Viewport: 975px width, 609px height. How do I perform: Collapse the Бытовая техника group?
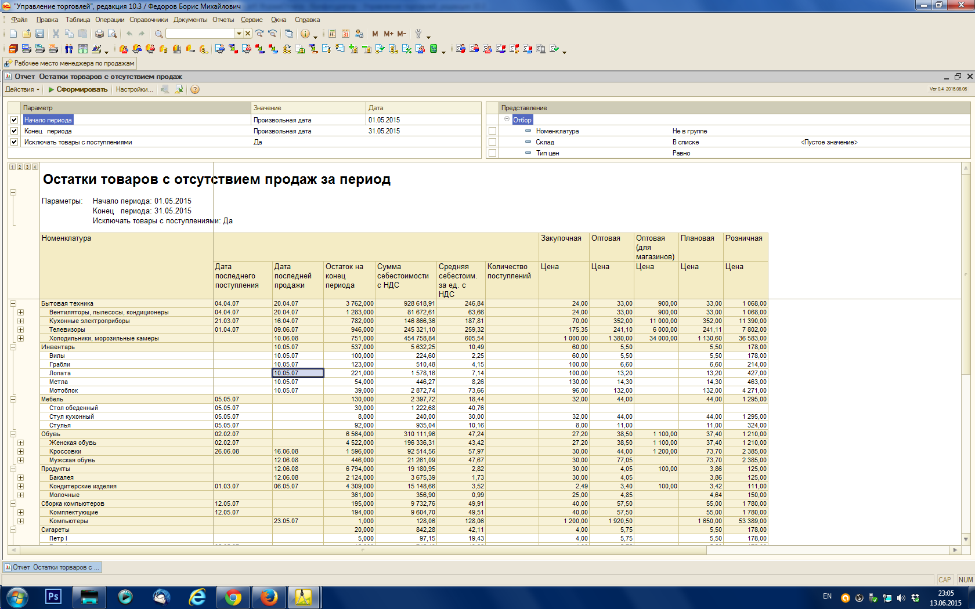(x=13, y=303)
